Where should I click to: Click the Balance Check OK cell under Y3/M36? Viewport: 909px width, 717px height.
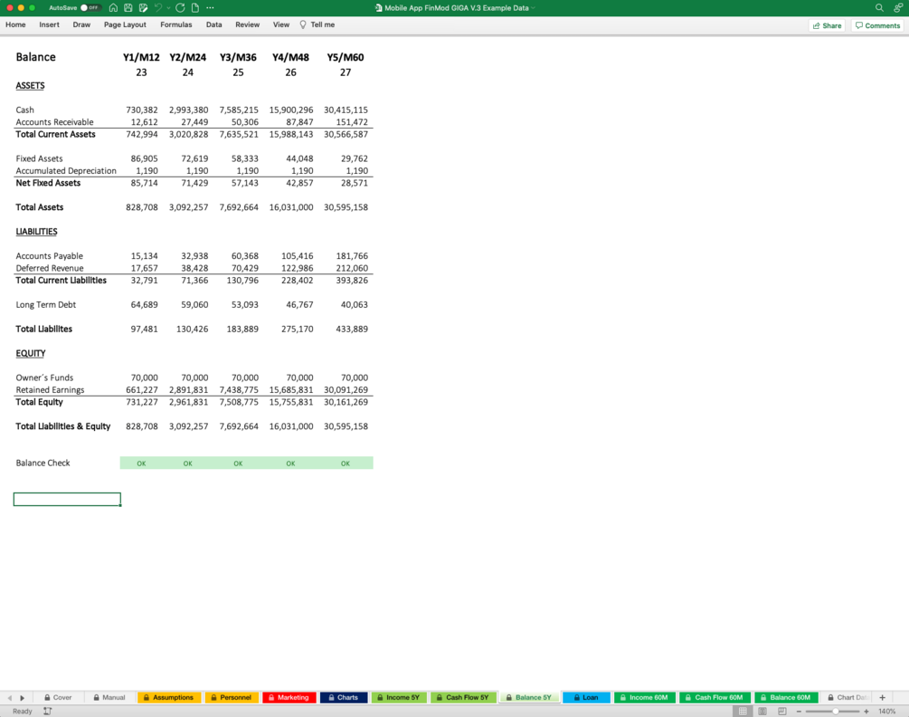pyautogui.click(x=238, y=463)
